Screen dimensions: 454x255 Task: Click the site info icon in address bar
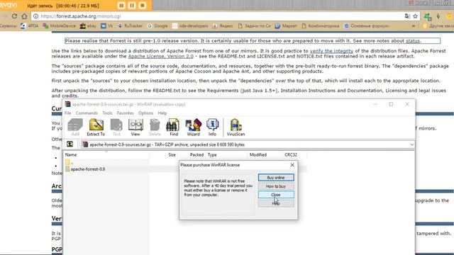[35, 16]
